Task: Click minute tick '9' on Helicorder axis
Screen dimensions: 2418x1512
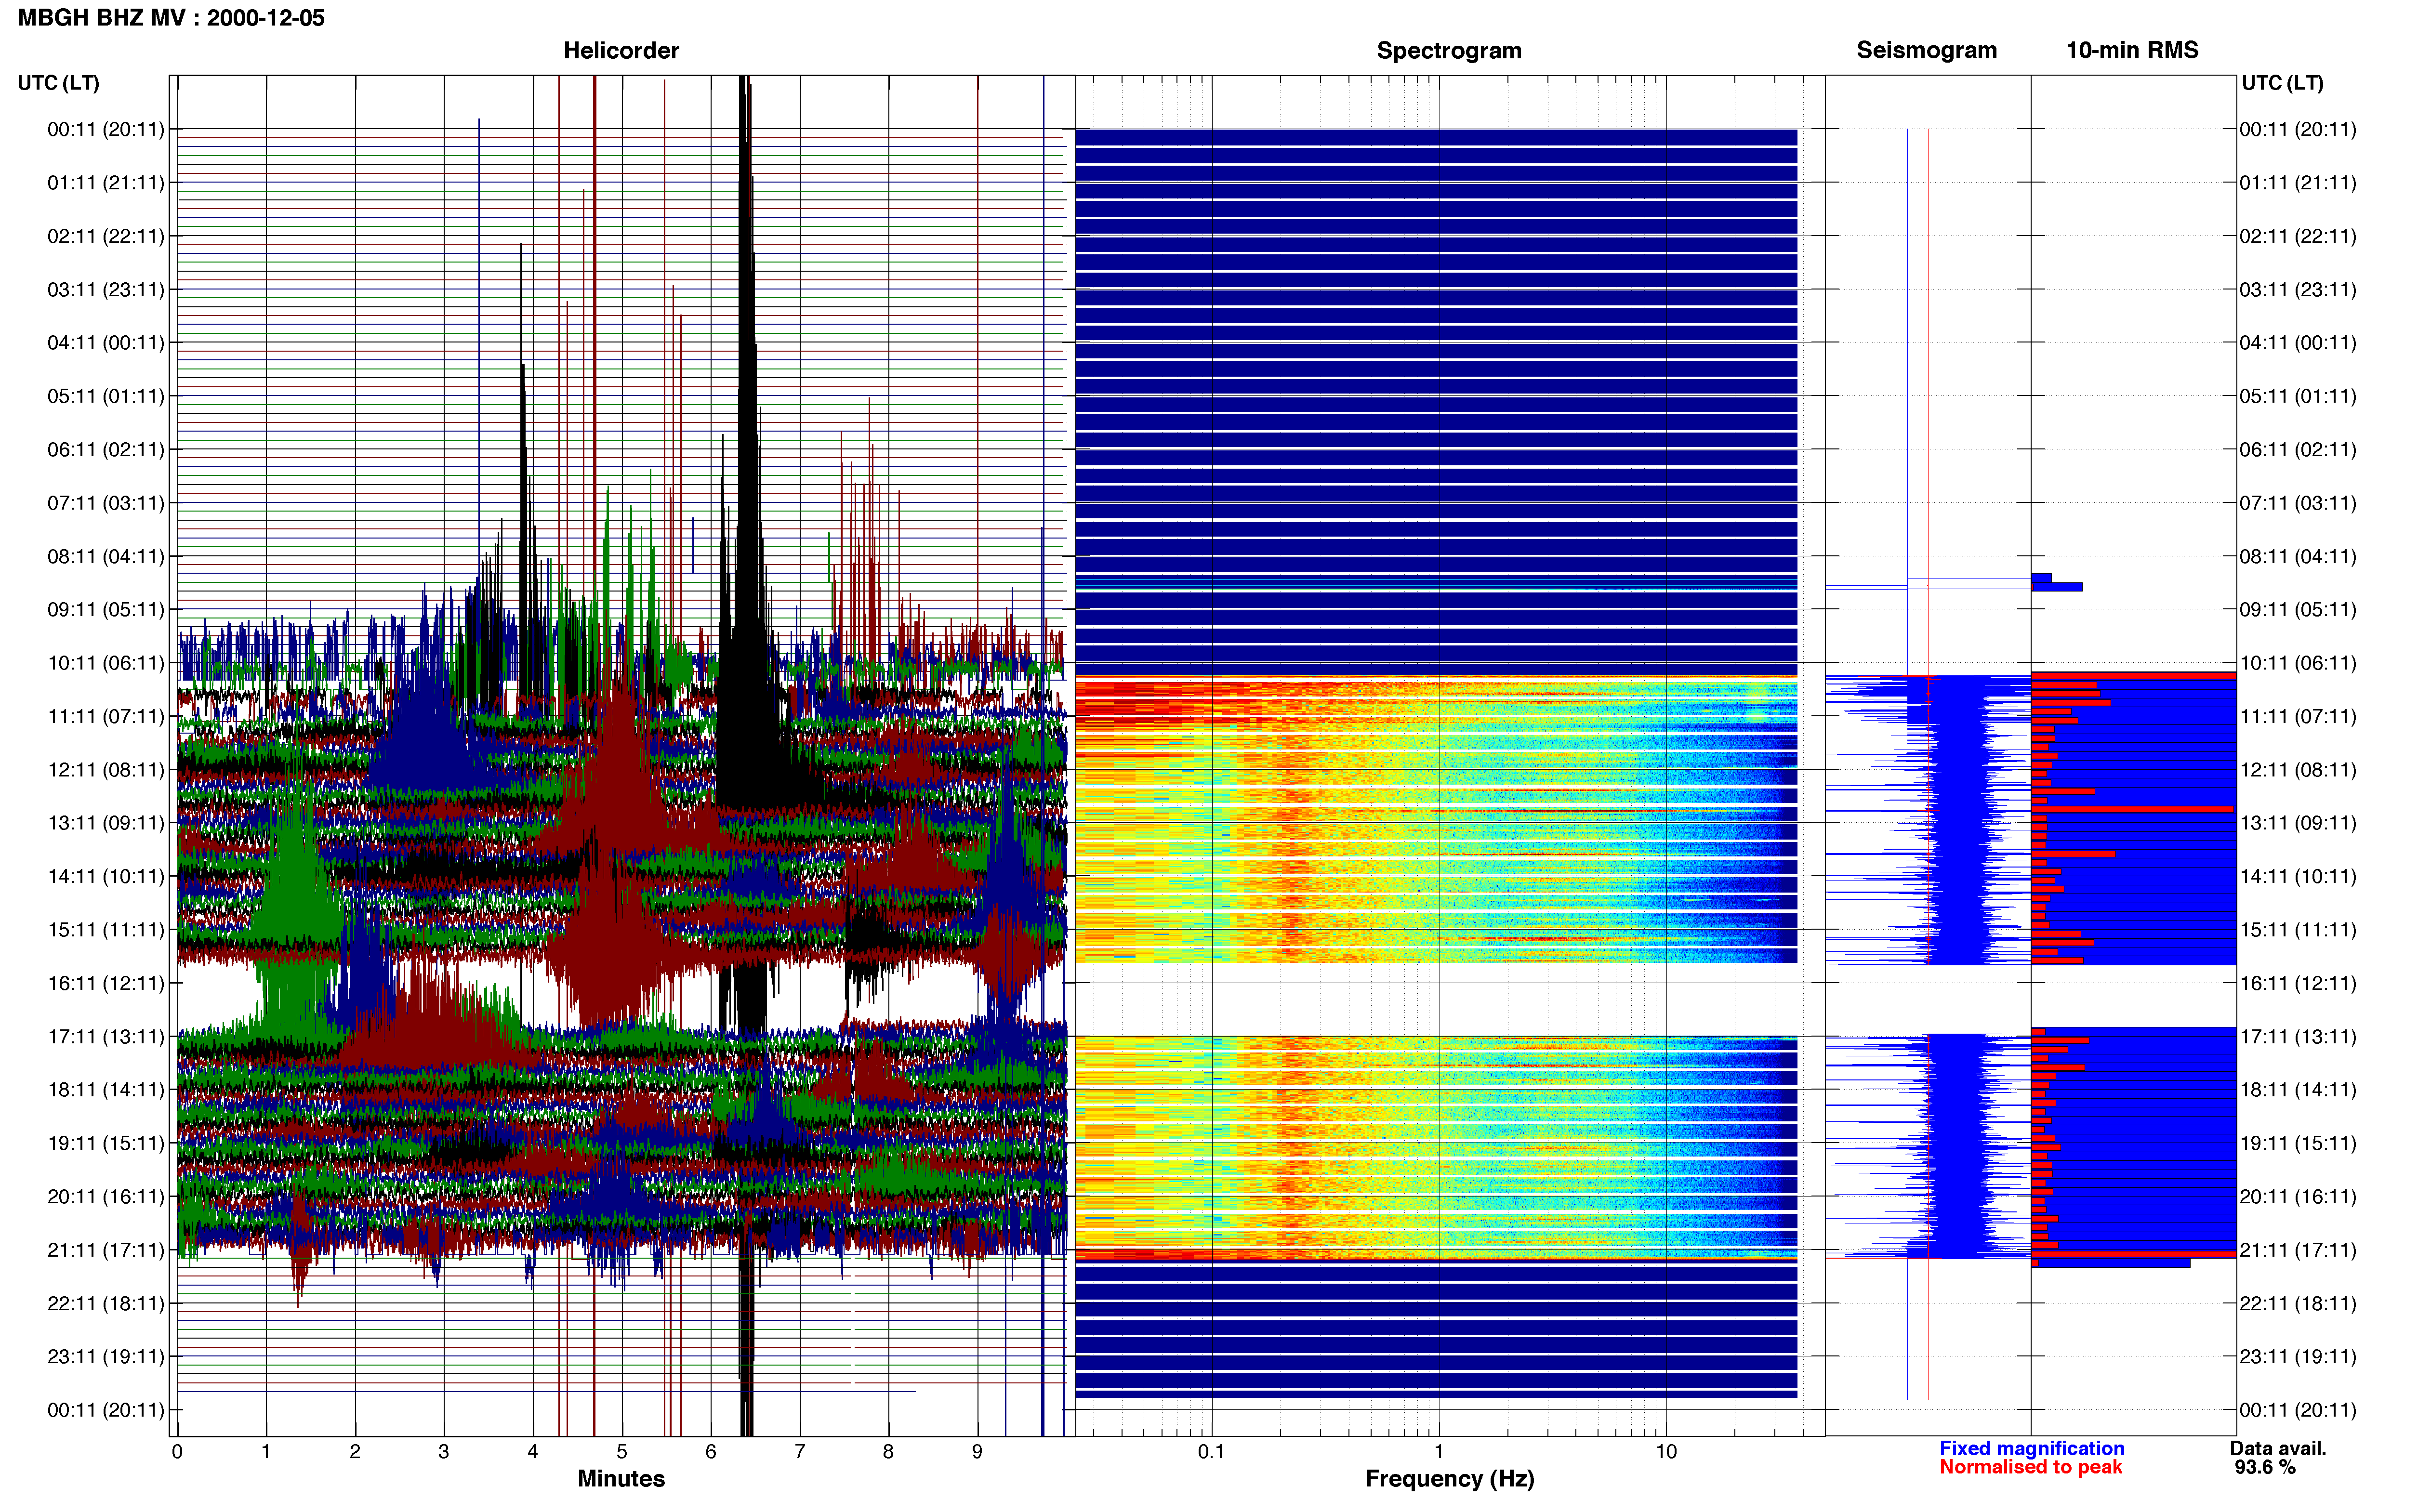Action: (x=977, y=1452)
